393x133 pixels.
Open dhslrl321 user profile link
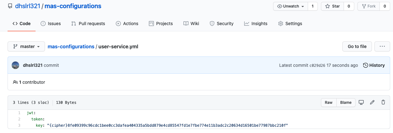point(28,6)
